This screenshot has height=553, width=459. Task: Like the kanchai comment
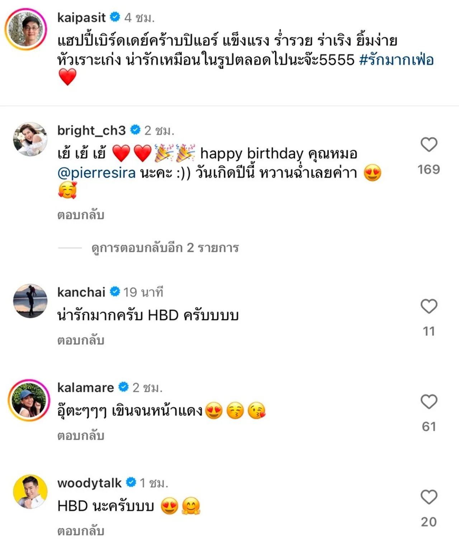coord(429,306)
